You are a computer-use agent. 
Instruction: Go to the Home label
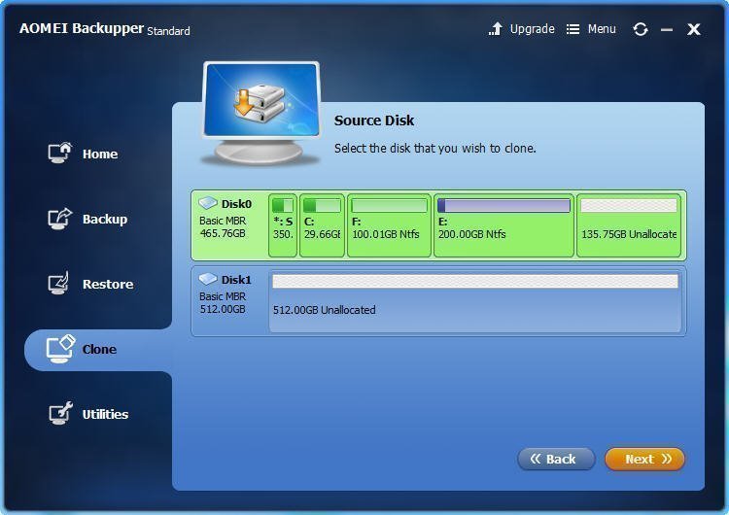coord(100,154)
